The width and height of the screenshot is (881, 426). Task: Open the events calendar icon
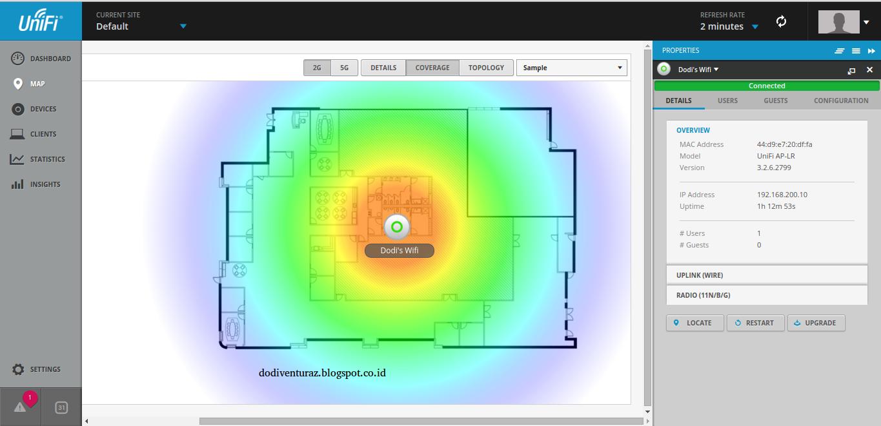[61, 407]
